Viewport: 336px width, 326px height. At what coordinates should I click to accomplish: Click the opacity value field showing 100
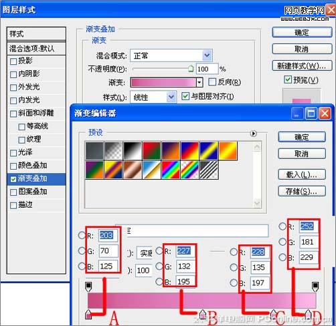pyautogui.click(x=207, y=69)
